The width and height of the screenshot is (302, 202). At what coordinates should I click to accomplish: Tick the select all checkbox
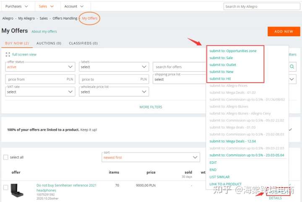tap(6, 157)
